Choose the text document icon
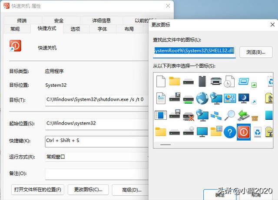 pos(161,98)
